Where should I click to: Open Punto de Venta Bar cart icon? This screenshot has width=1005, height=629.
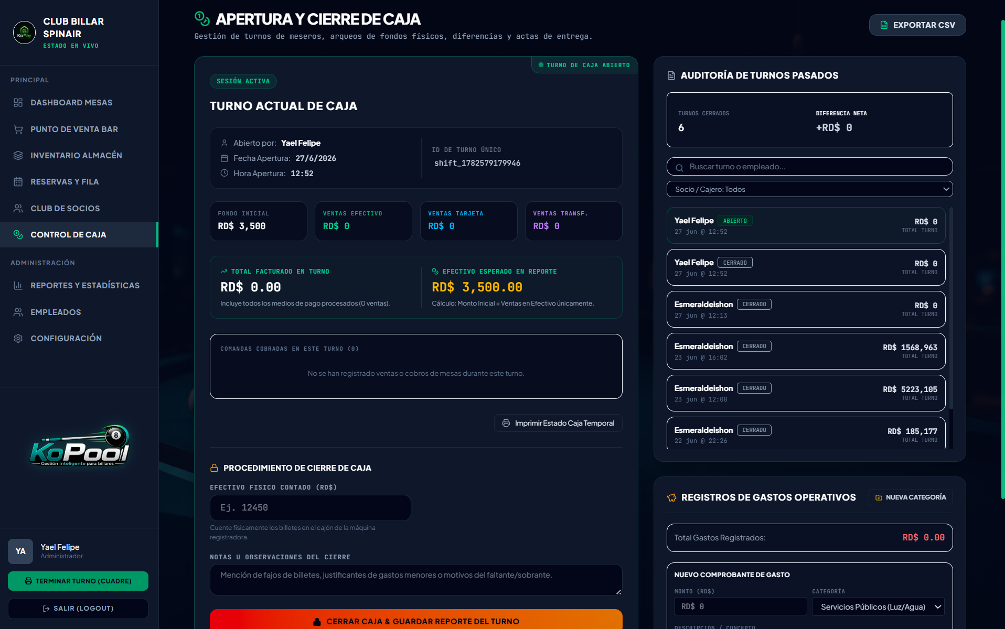coord(18,129)
